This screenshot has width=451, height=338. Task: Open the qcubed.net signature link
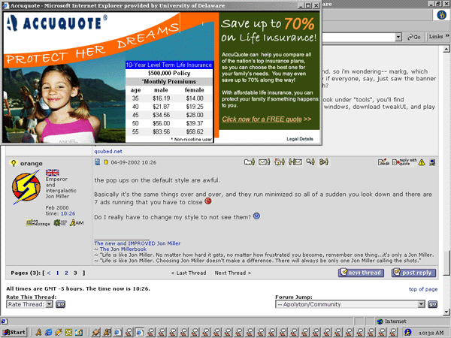pos(108,152)
